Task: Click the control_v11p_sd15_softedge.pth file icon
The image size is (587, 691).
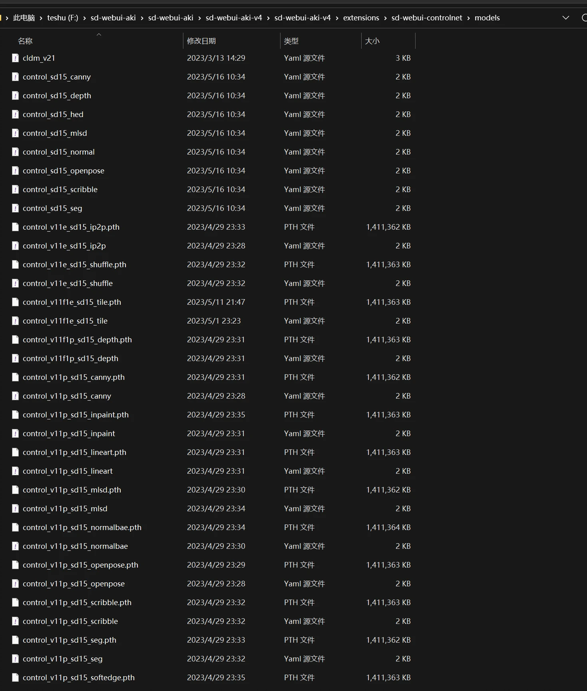Action: (x=15, y=678)
